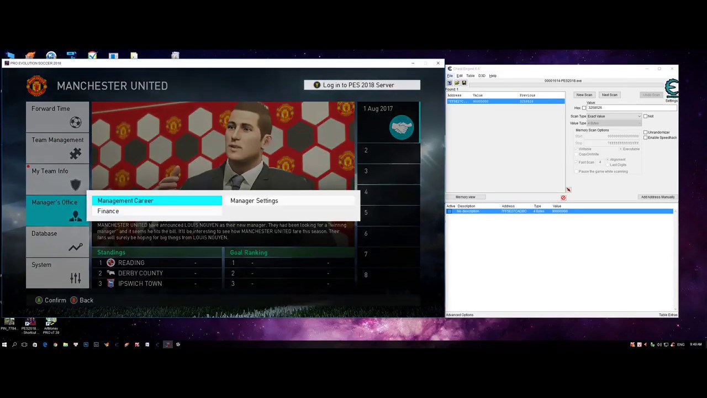Screen dimensions: 707x398
Task: Select the Last Digits radio button
Action: [x=608, y=165]
